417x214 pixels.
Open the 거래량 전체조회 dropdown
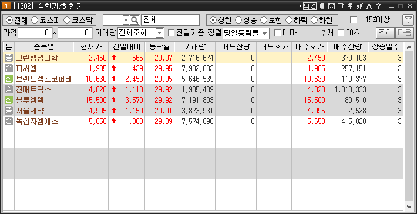(159, 33)
